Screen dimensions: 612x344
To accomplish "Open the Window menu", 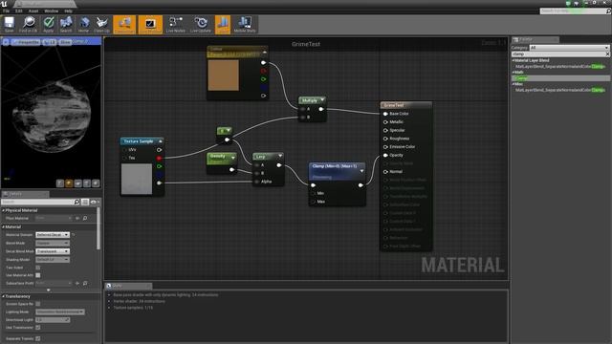I will point(51,11).
